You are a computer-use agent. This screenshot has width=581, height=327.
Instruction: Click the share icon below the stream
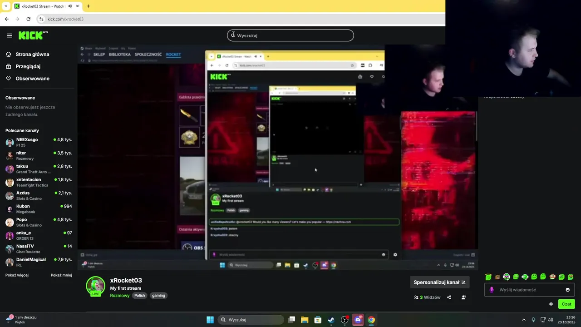coord(449,297)
